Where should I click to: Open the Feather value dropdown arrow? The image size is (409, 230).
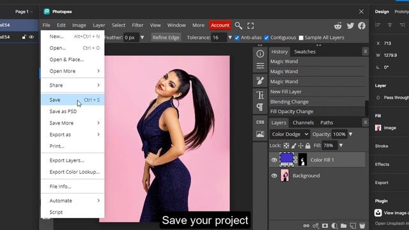pos(142,38)
